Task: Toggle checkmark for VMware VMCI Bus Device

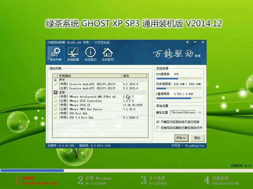Action: coord(55,109)
